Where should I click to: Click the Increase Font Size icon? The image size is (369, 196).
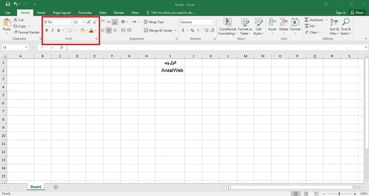(x=89, y=22)
